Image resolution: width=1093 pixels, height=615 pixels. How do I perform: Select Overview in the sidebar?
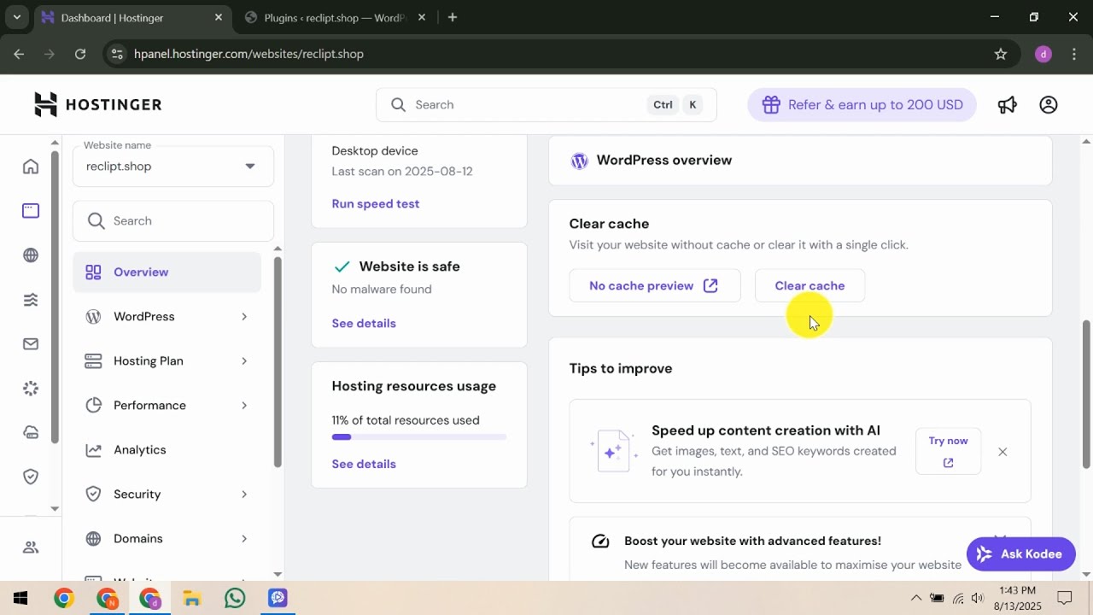pyautogui.click(x=167, y=272)
